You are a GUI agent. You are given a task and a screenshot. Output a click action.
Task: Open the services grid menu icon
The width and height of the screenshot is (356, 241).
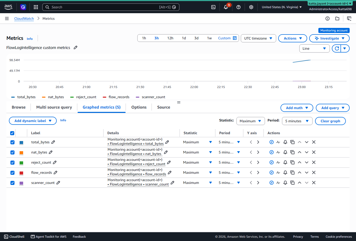36,7
